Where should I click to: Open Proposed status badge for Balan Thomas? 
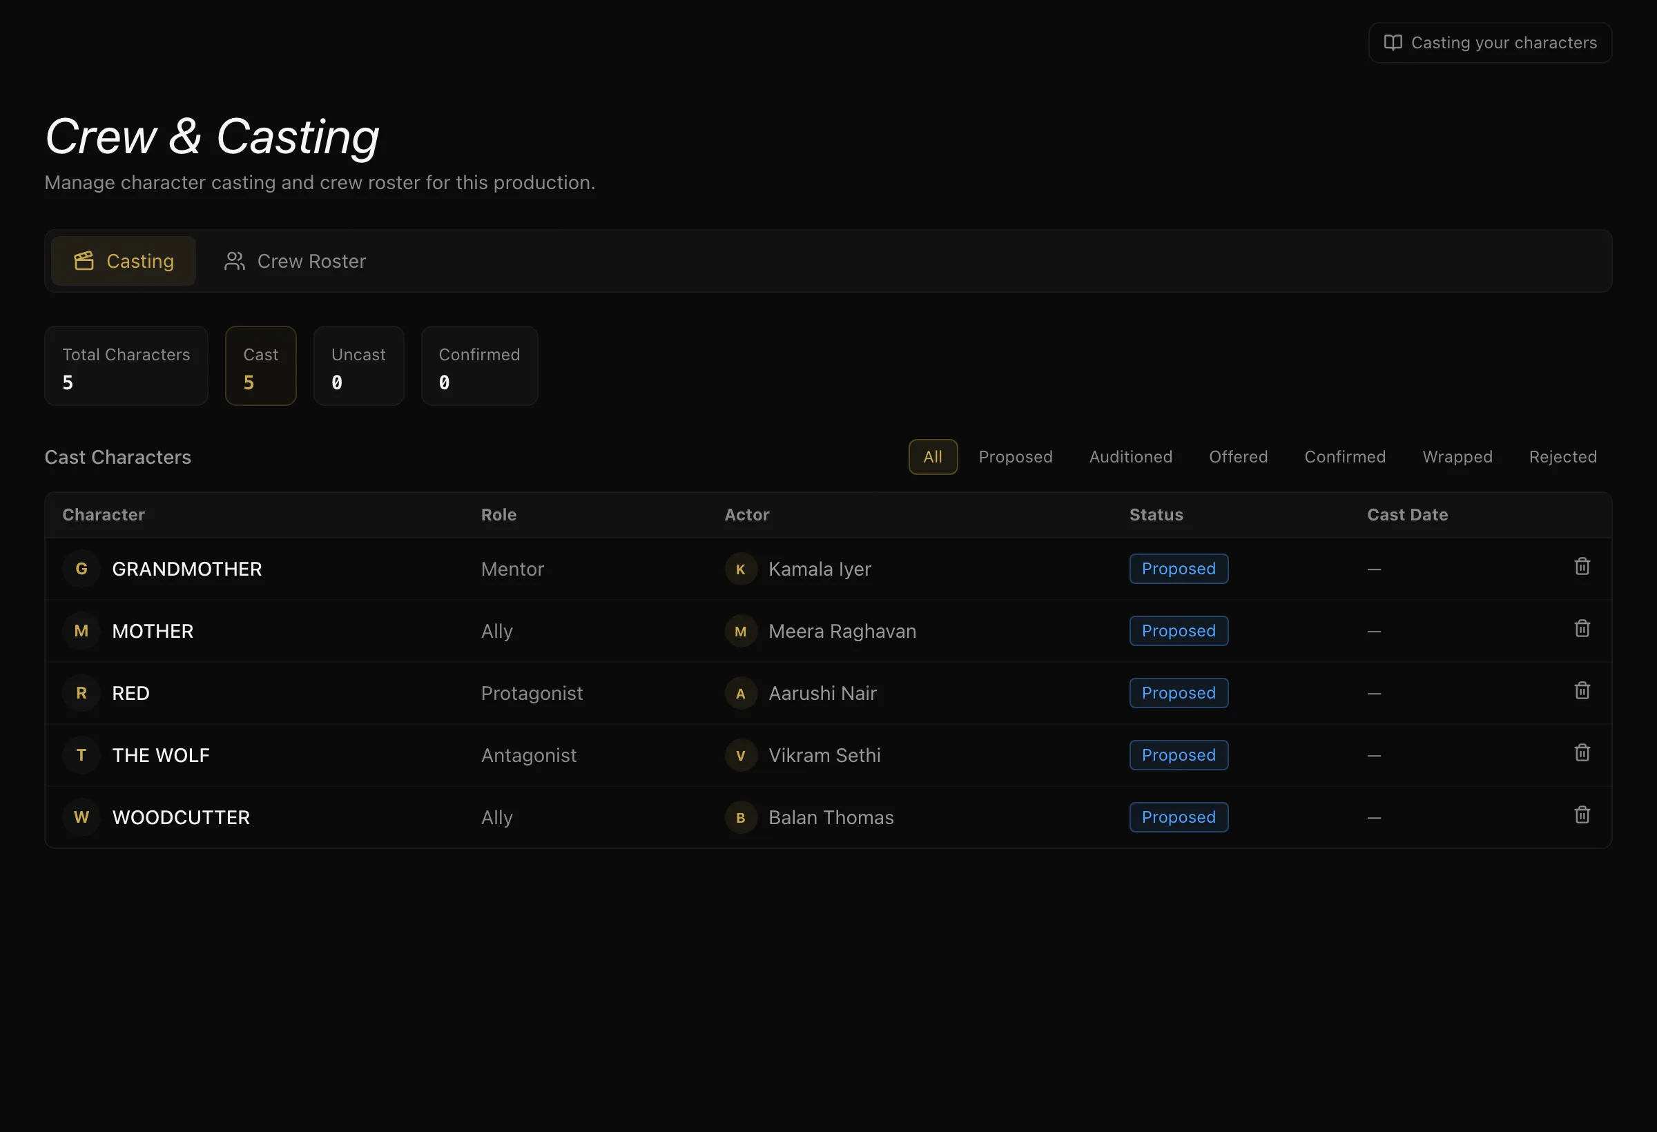pyautogui.click(x=1179, y=817)
